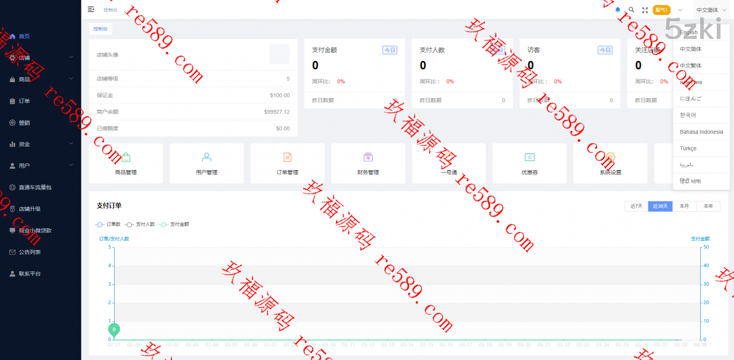
Task: Click the 公告列表 envelope icon
Action: [13, 252]
